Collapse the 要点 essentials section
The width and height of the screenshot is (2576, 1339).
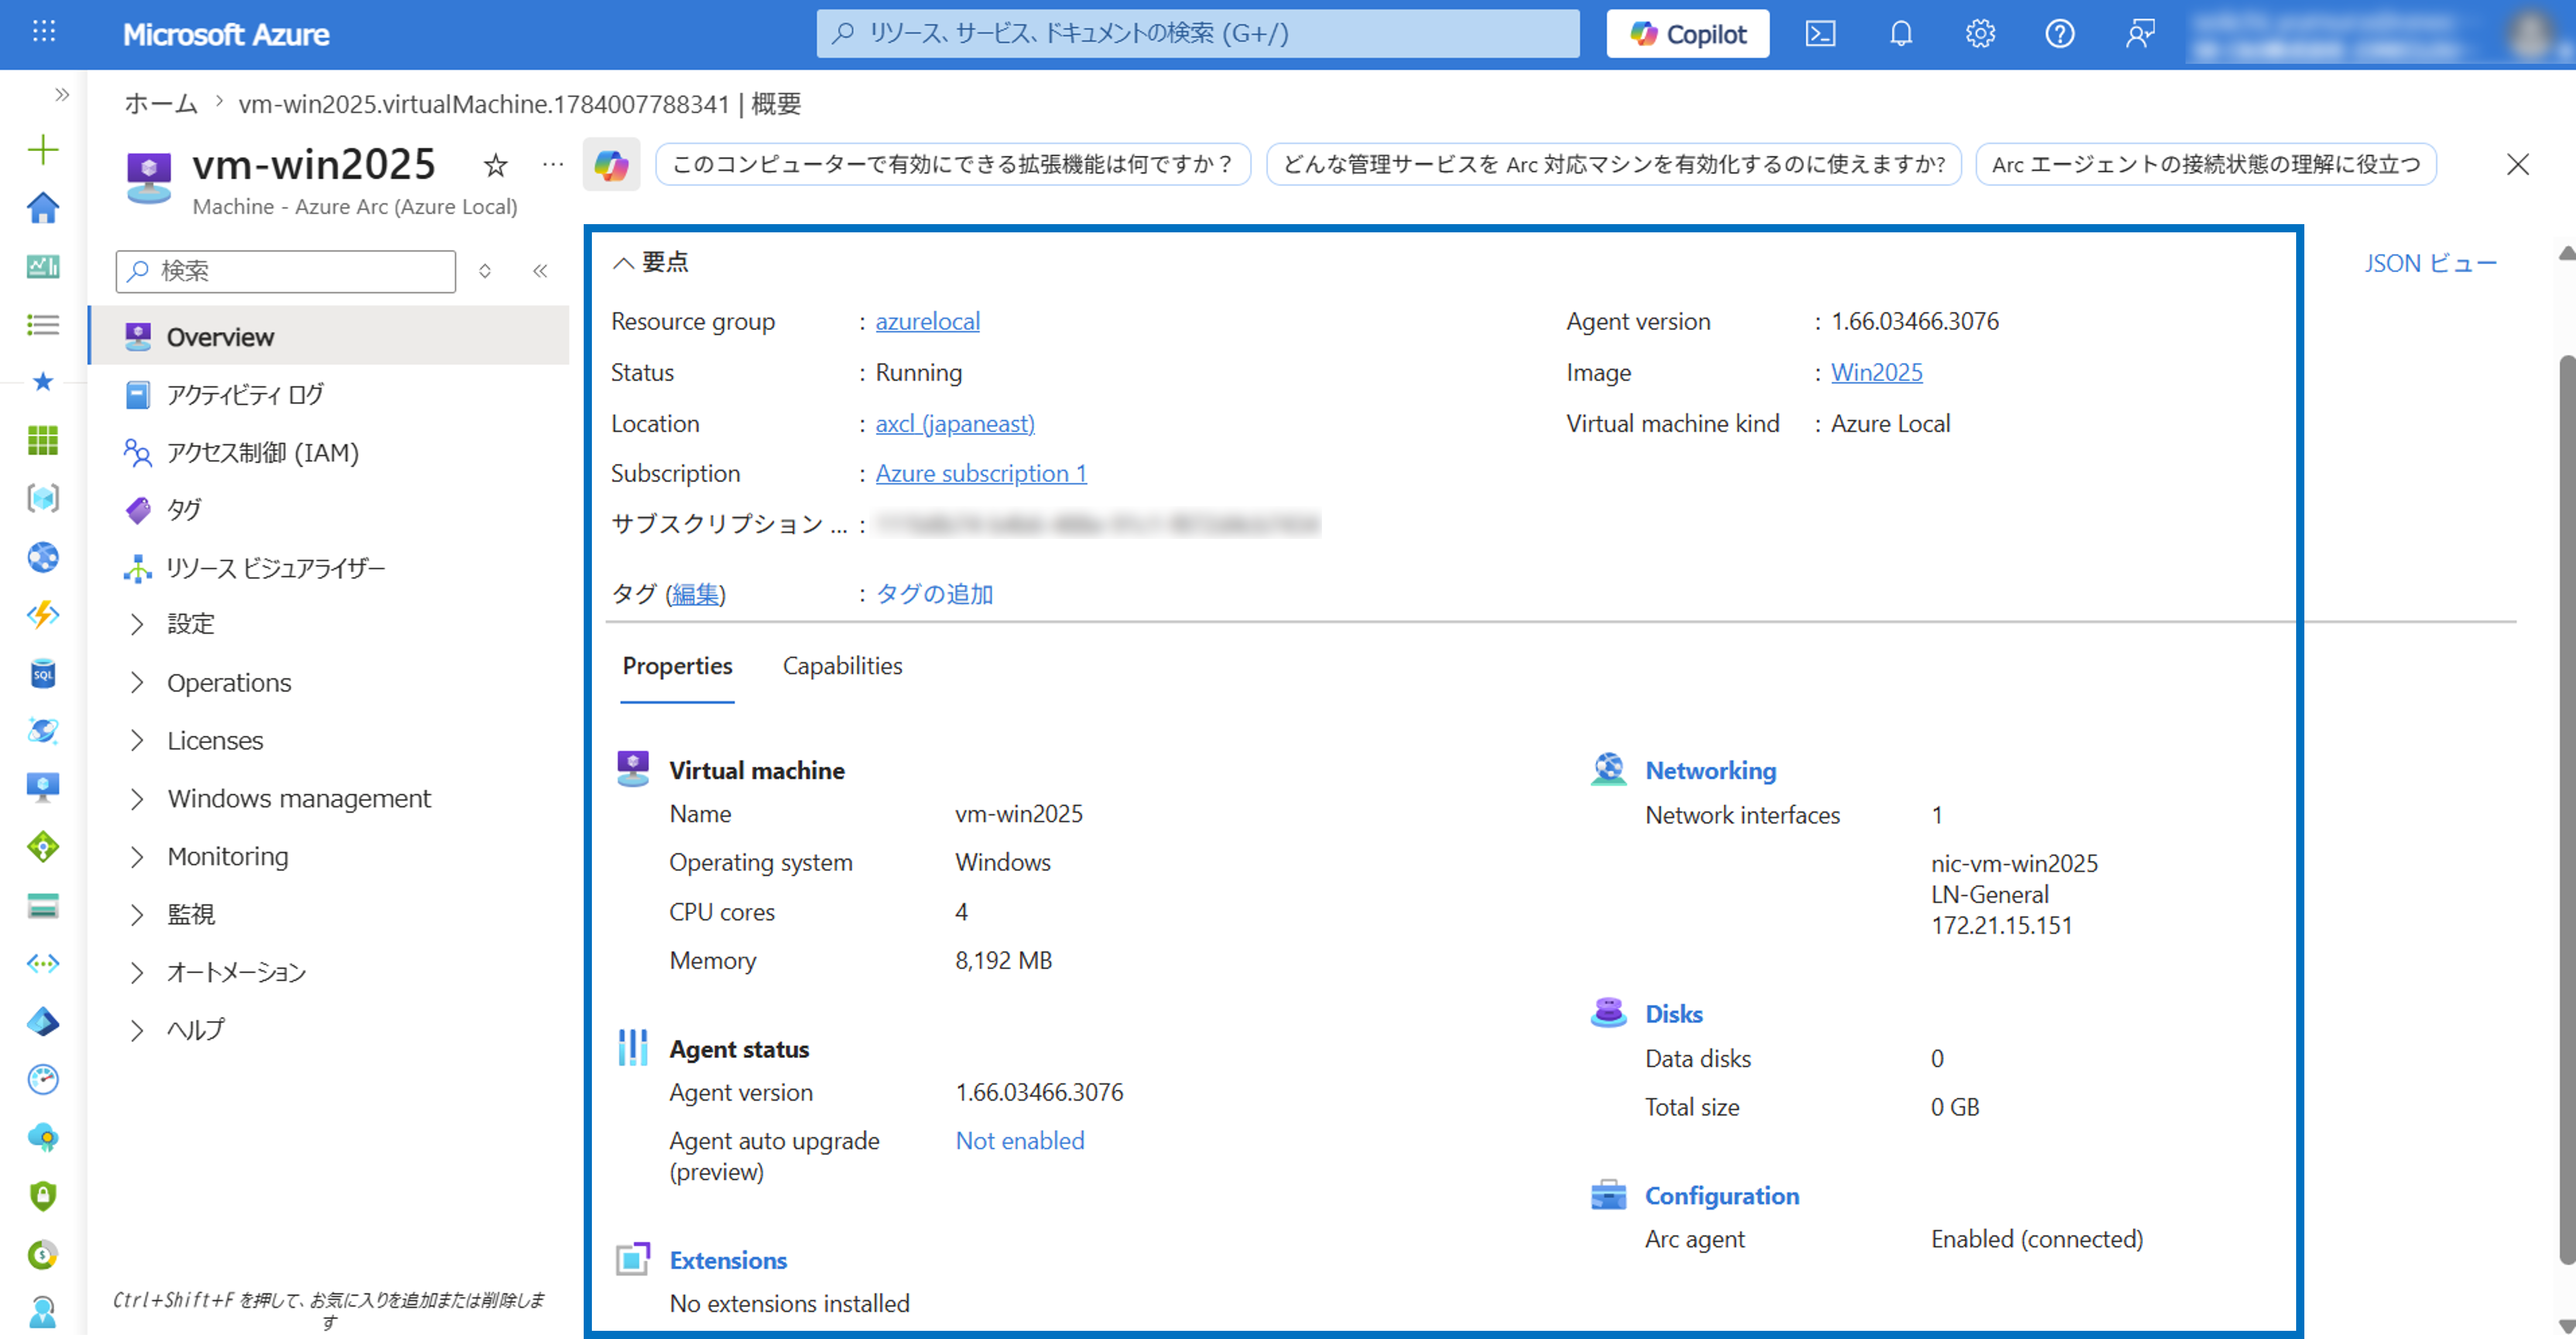(651, 262)
